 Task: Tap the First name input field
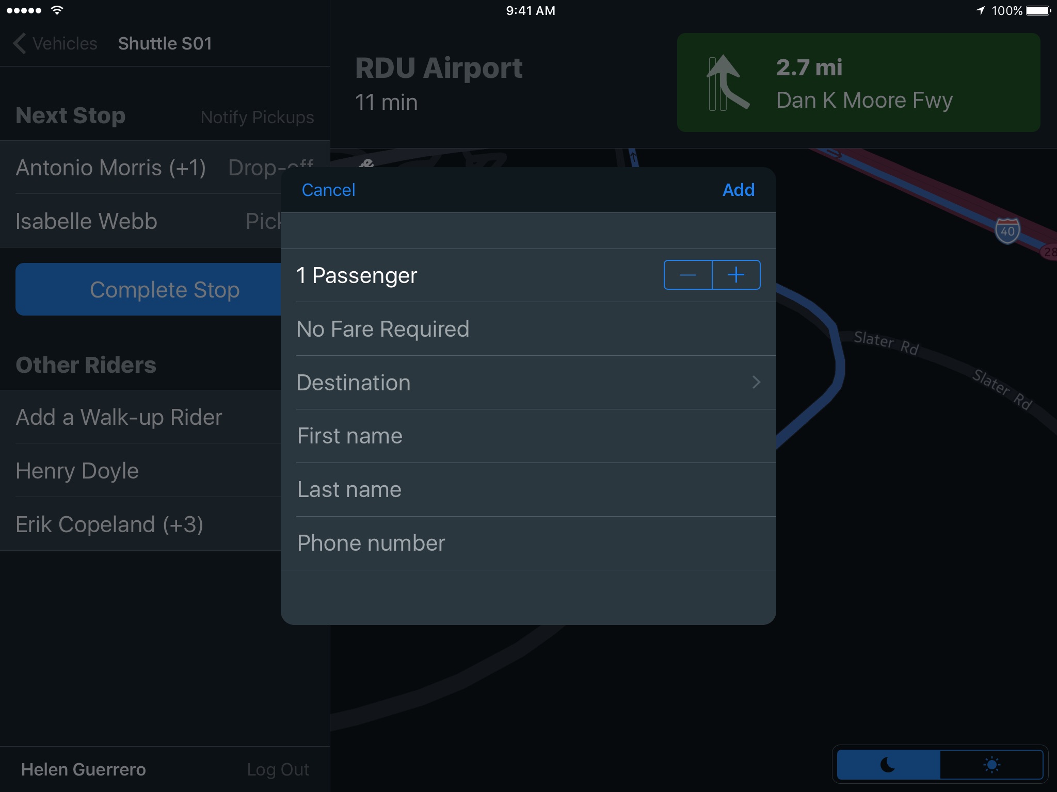(x=528, y=435)
